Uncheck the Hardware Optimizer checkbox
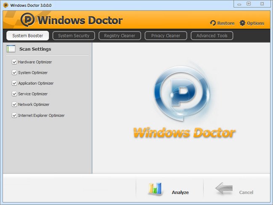The image size is (273, 205). coord(14,62)
